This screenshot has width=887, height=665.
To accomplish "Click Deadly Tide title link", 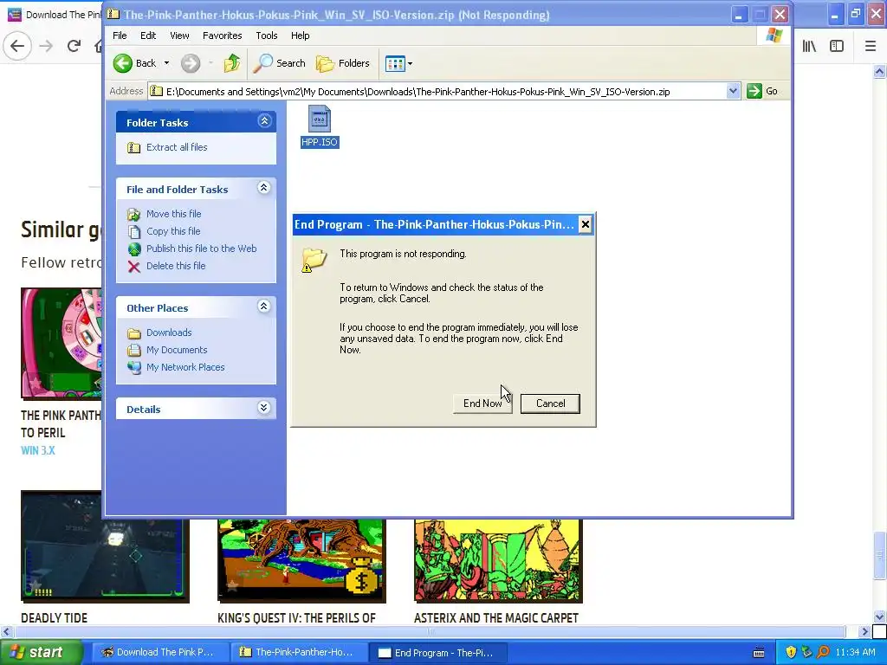I will [55, 618].
